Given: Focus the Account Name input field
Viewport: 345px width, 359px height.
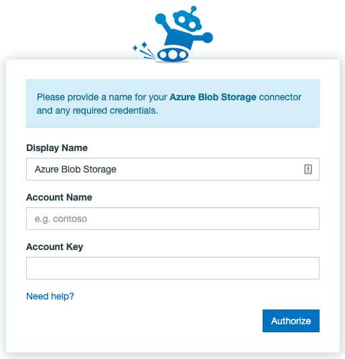Looking at the screenshot, I should coord(173,219).
